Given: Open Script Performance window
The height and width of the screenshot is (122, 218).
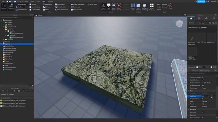Looking at the screenshot, I should pyautogui.click(x=61, y=10).
